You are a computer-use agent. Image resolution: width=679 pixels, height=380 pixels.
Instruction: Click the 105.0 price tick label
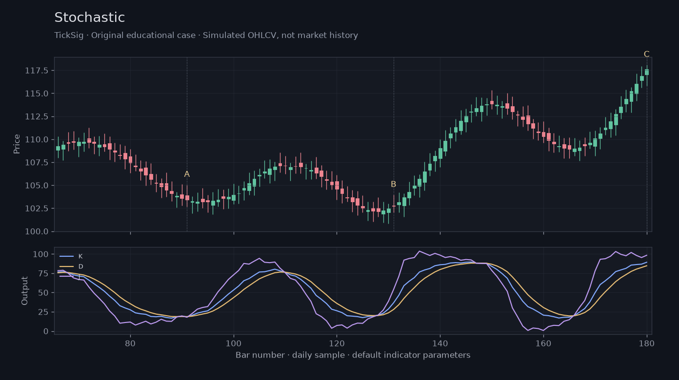37,186
